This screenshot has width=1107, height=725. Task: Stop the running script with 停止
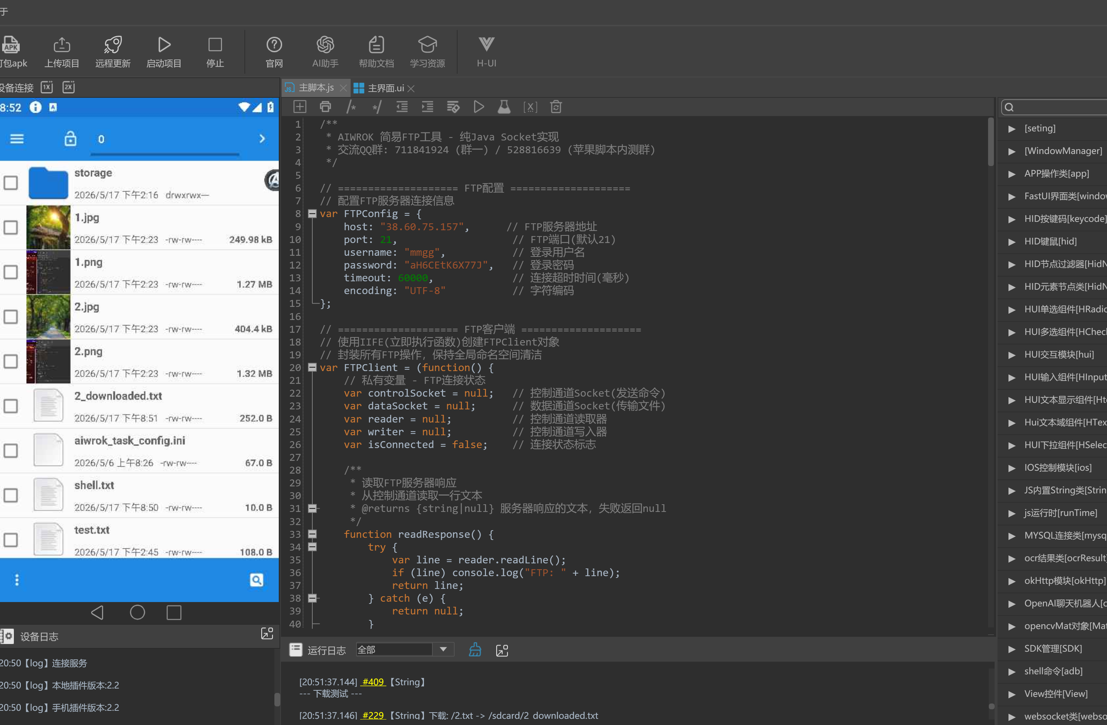(x=215, y=51)
